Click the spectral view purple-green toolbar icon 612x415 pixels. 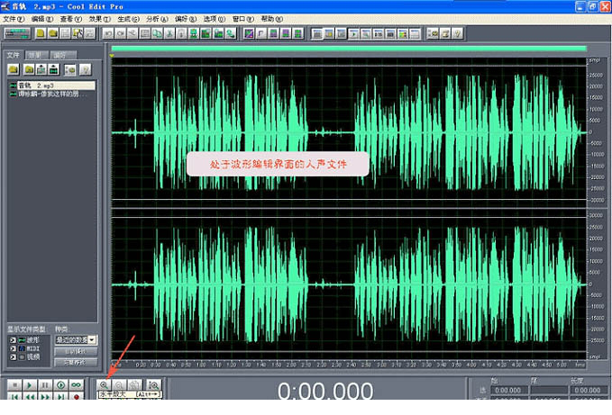point(249,34)
